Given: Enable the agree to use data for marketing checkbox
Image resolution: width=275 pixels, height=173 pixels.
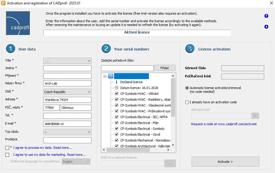Looking at the screenshot, I should pyautogui.click(x=7, y=155).
